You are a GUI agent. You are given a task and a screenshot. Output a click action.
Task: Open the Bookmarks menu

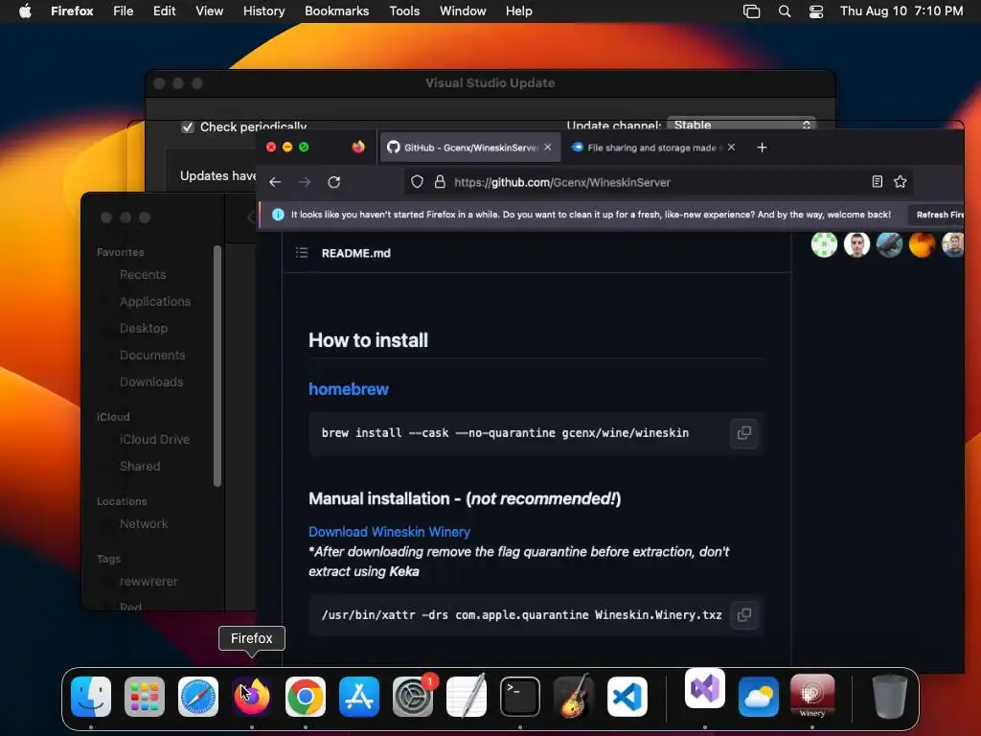(336, 11)
